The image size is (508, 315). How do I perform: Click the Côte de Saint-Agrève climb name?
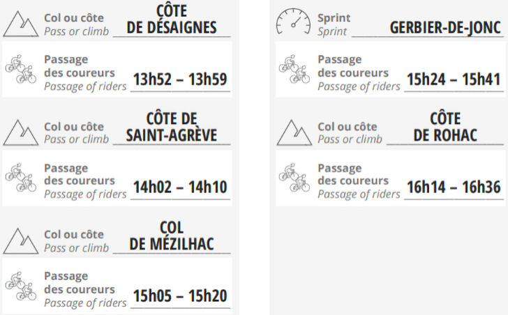point(172,127)
